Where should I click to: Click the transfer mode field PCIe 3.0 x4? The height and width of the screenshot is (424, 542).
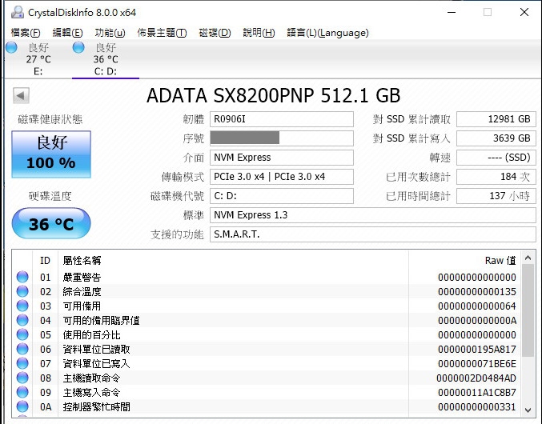tap(281, 177)
